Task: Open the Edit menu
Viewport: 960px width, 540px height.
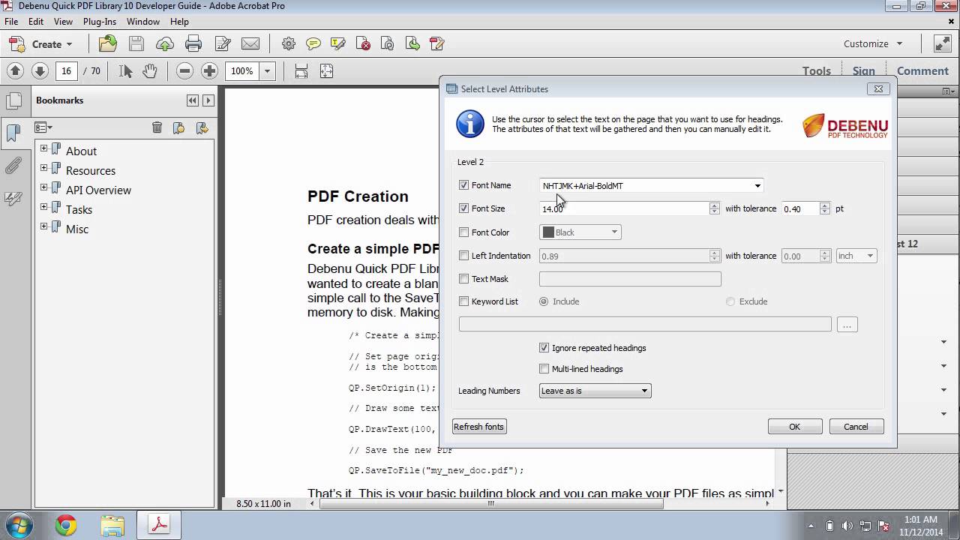Action: pyautogui.click(x=36, y=22)
